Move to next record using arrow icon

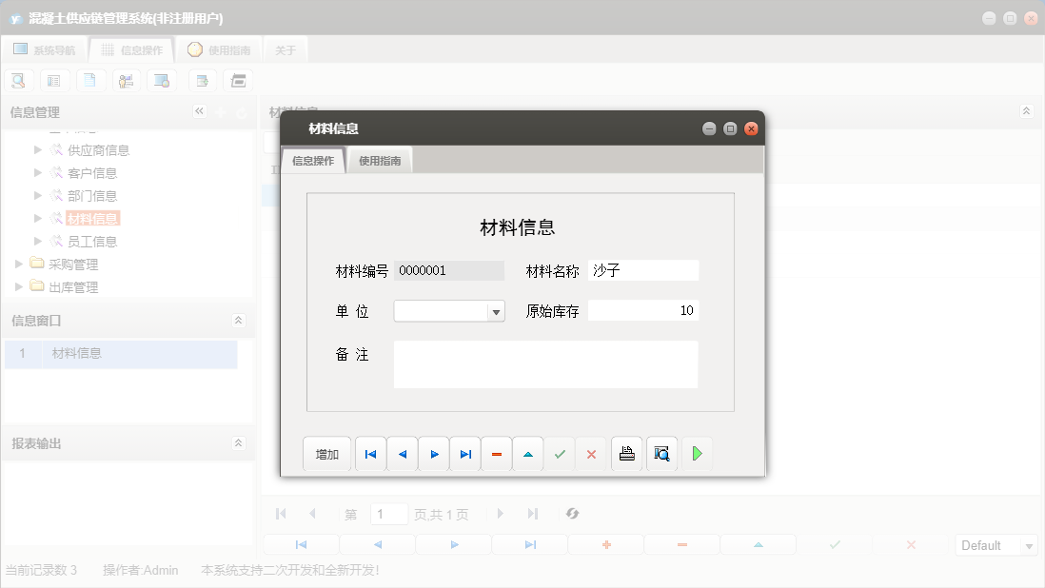point(434,454)
